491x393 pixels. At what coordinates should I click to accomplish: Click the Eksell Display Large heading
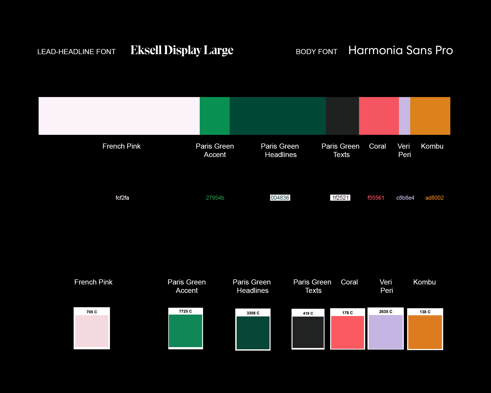tap(182, 50)
